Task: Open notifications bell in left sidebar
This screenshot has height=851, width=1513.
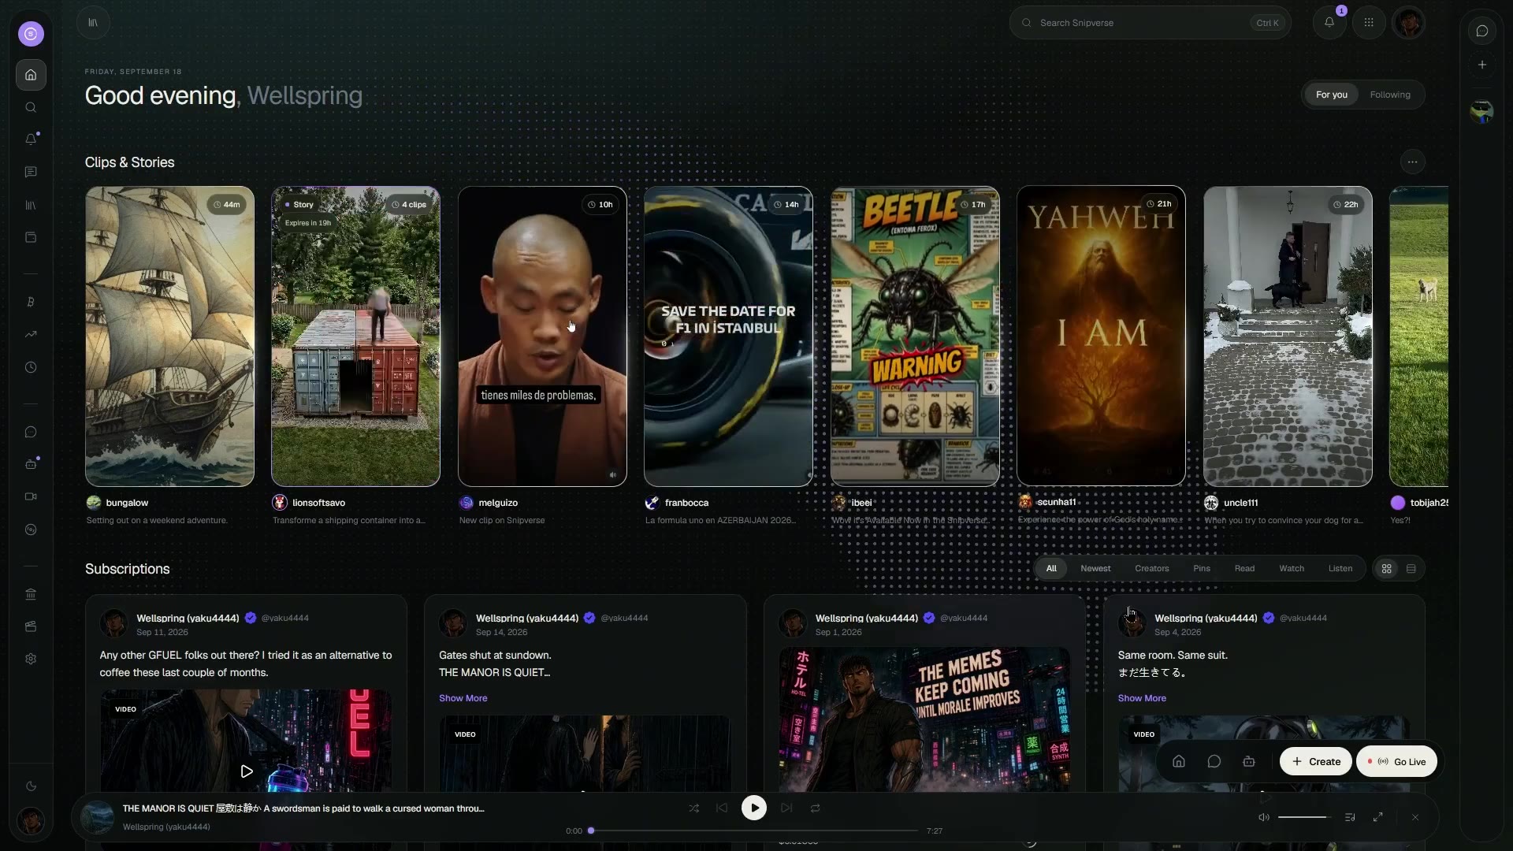Action: click(31, 139)
